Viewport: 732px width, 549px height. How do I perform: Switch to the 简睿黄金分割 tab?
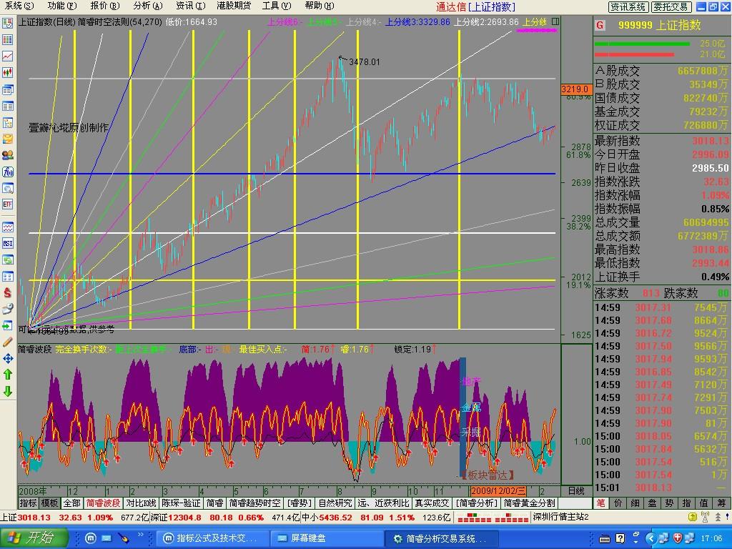point(529,503)
